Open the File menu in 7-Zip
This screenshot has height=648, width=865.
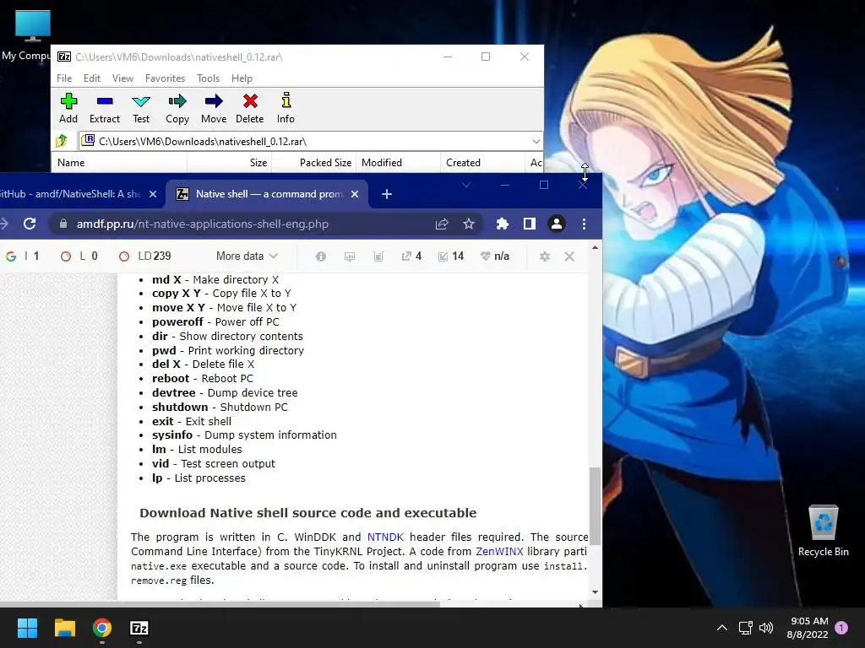[64, 78]
